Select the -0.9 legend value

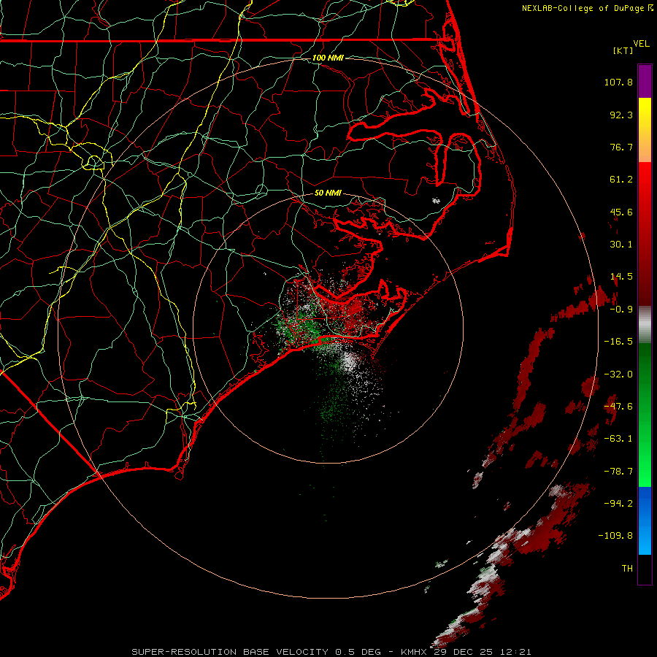coord(621,310)
